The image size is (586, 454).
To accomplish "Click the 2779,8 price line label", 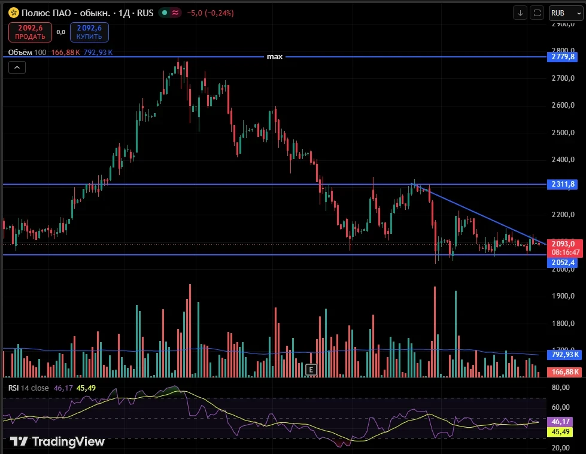I will coord(563,57).
